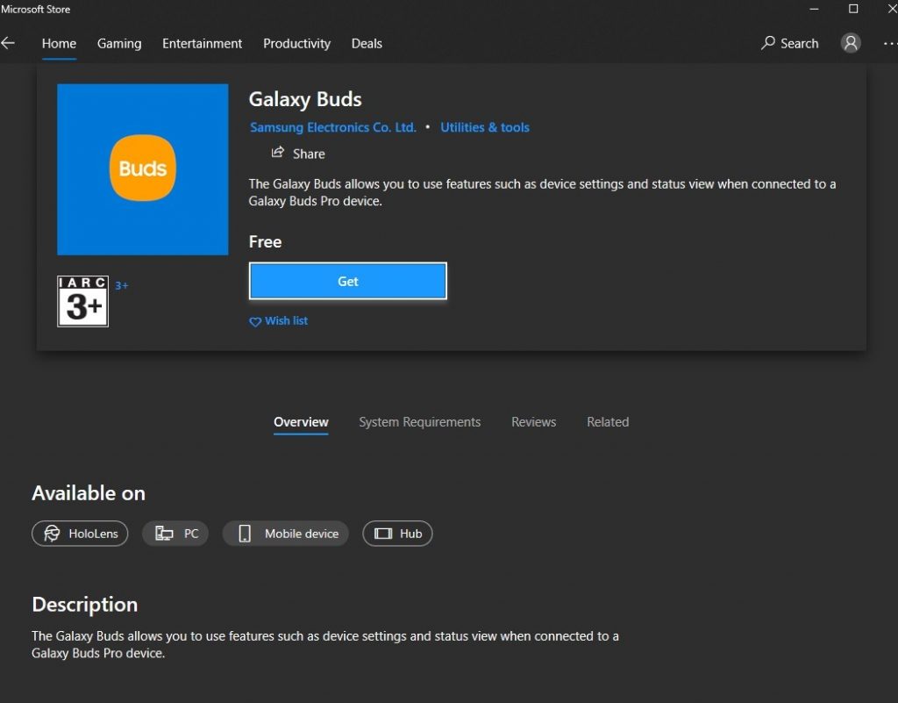Open the Deals tab
898x703 pixels.
coord(367,44)
